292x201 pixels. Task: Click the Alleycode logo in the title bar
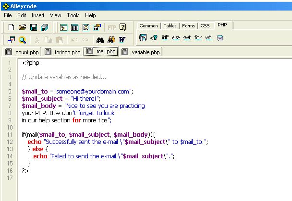point(6,6)
